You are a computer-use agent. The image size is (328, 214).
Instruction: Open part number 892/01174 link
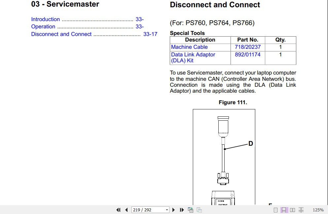[x=248, y=54]
